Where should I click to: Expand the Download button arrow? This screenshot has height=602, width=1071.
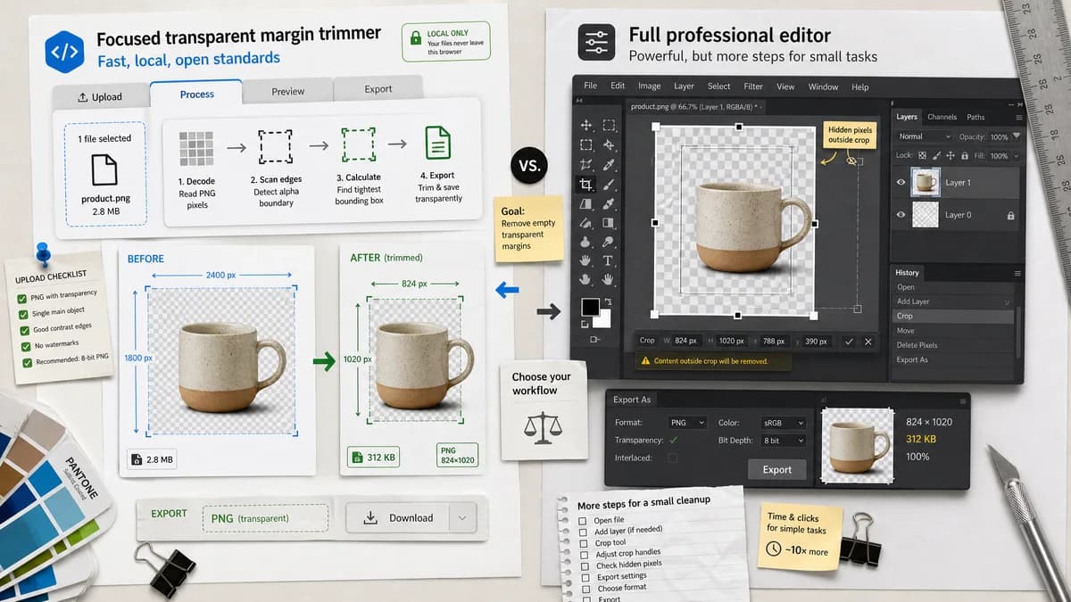(462, 517)
